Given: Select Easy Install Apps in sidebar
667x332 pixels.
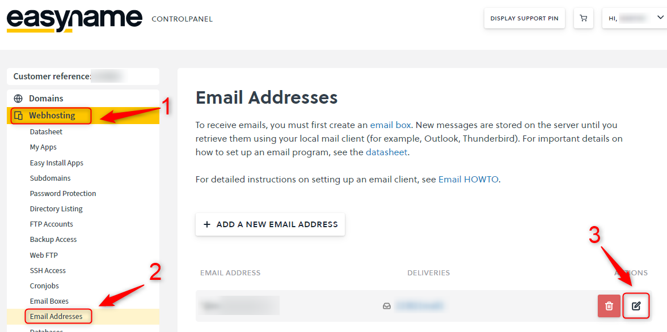Looking at the screenshot, I should [57, 163].
